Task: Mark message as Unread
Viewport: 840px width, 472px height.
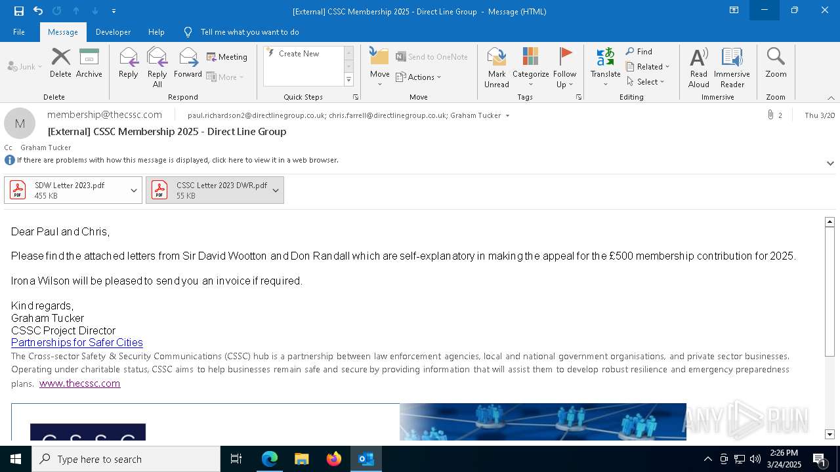Action: pyautogui.click(x=497, y=68)
